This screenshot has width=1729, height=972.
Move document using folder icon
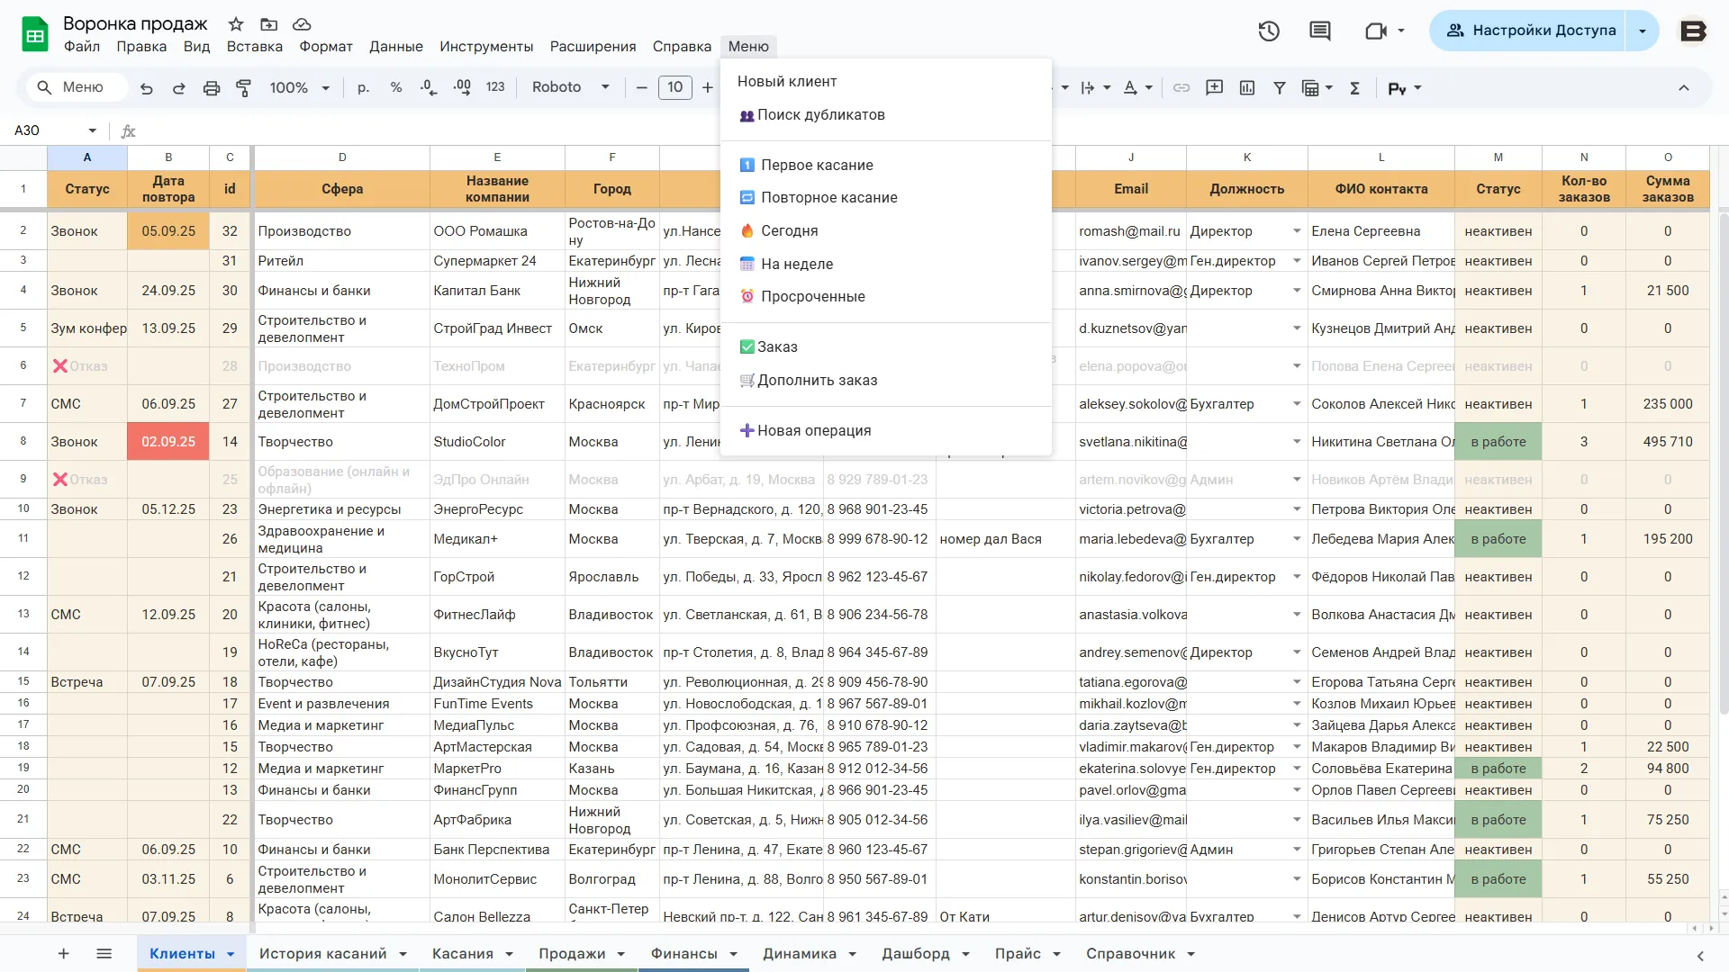coord(268,24)
